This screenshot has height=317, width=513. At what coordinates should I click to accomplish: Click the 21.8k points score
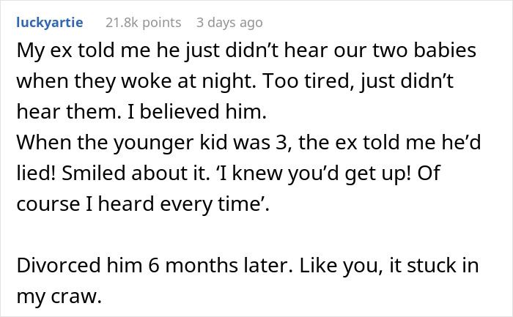pyautogui.click(x=143, y=23)
